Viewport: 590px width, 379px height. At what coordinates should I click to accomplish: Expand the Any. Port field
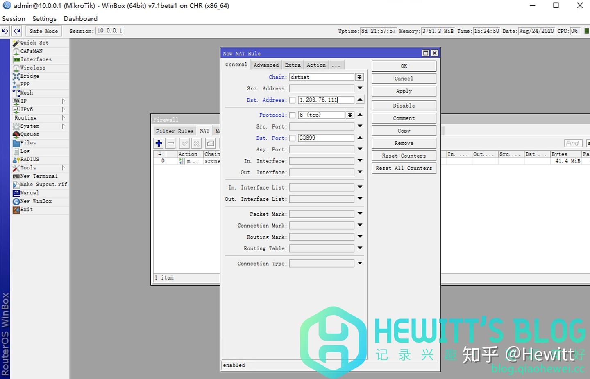(x=360, y=149)
